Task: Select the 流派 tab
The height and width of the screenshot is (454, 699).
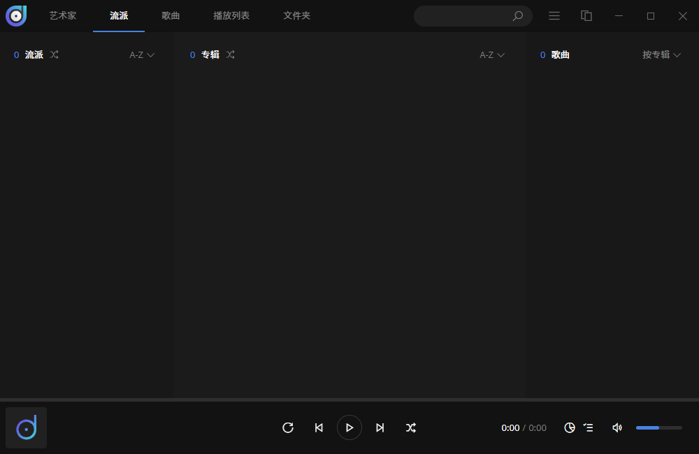Action: 119,15
